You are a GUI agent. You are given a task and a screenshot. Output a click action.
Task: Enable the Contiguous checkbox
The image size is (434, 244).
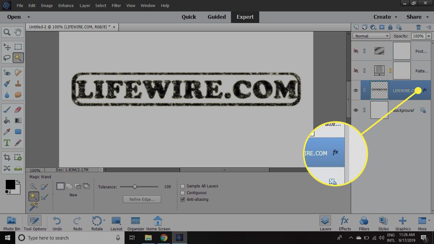tap(183, 193)
